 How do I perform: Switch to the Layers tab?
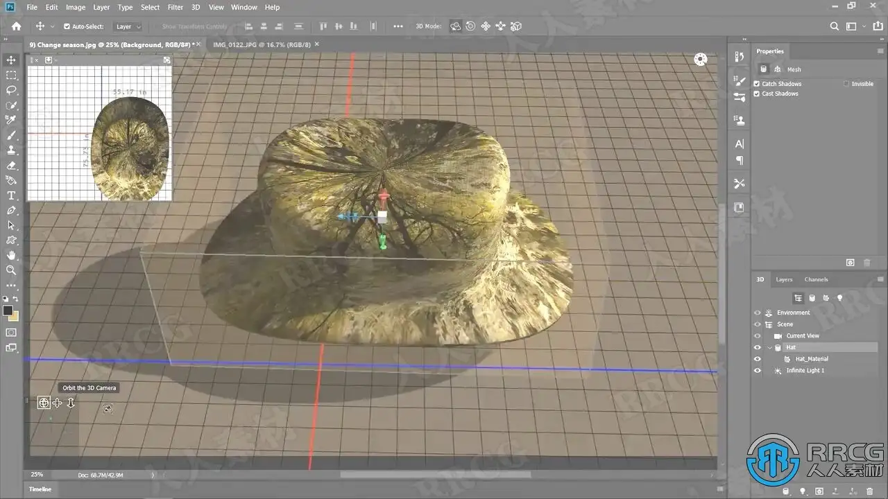(x=784, y=279)
